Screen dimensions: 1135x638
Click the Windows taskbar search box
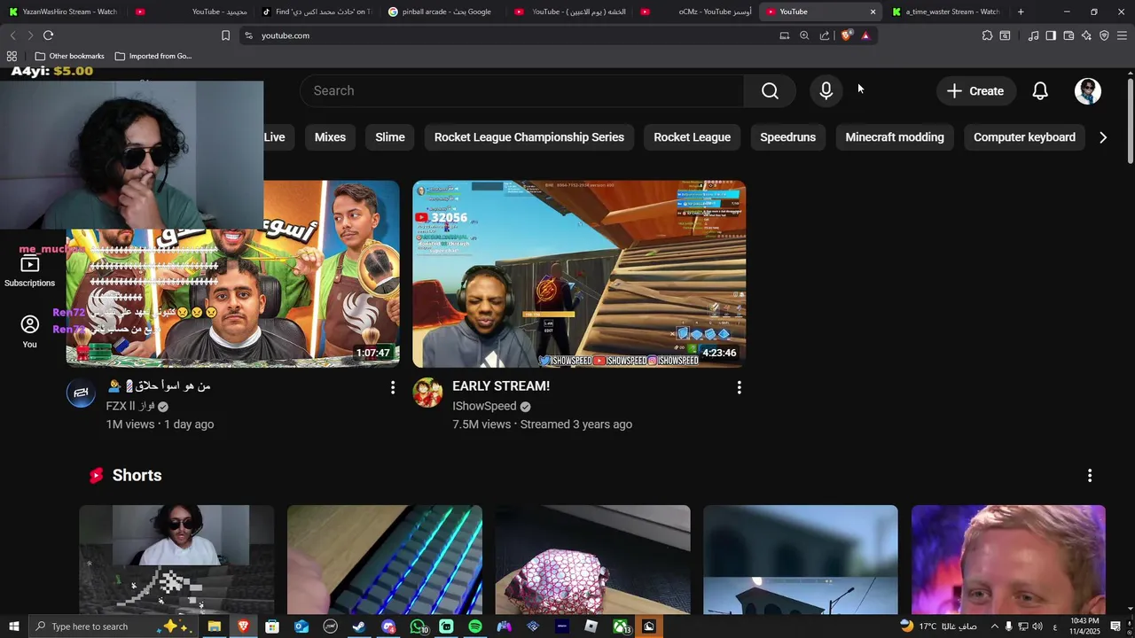point(113,626)
